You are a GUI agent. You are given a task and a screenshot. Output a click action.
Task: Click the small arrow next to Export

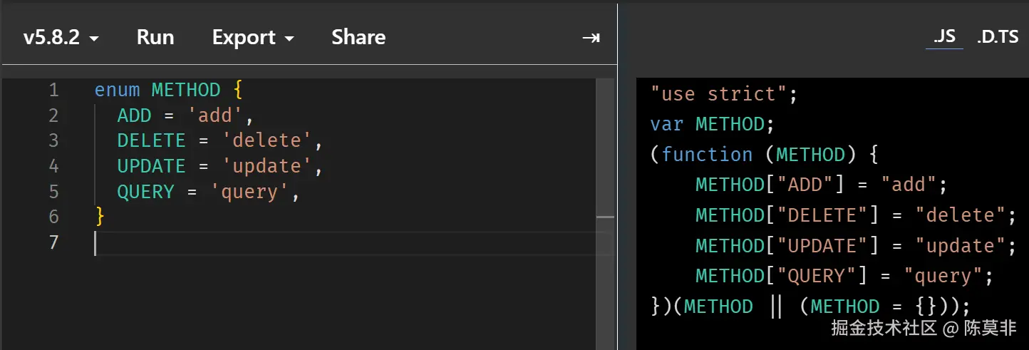pos(289,39)
